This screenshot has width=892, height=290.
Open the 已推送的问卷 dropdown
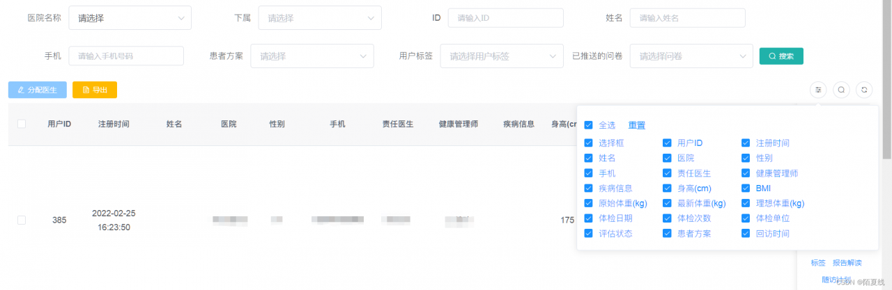691,56
